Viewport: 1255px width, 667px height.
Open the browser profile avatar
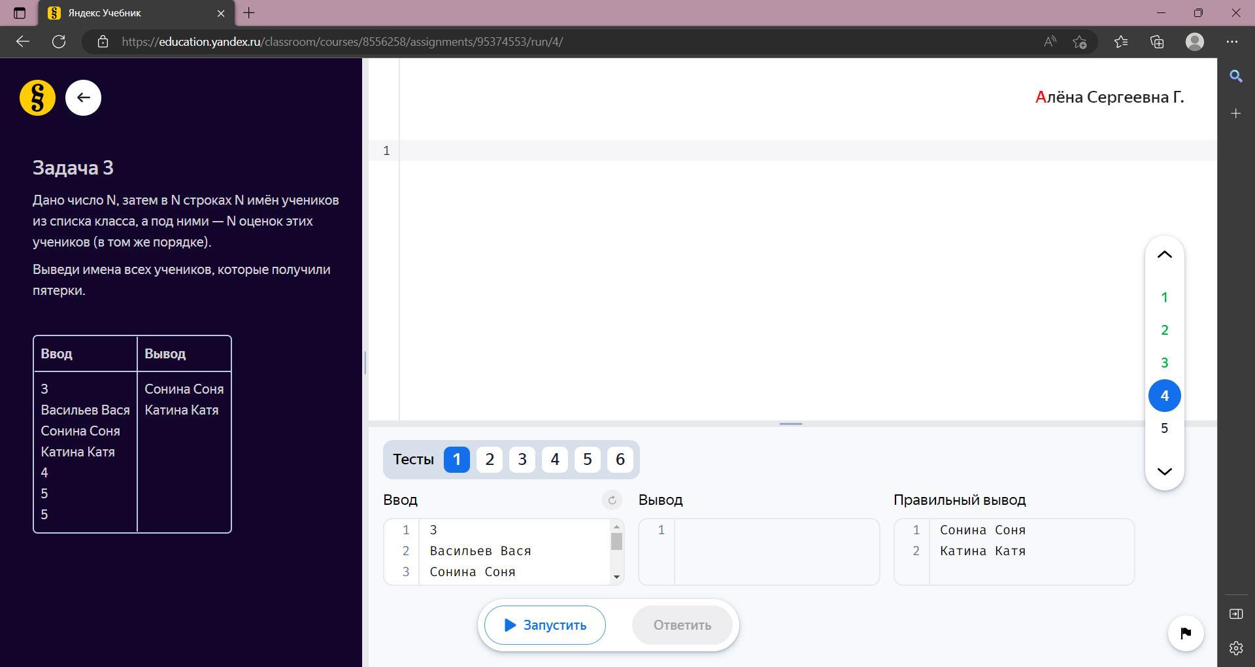click(1195, 42)
